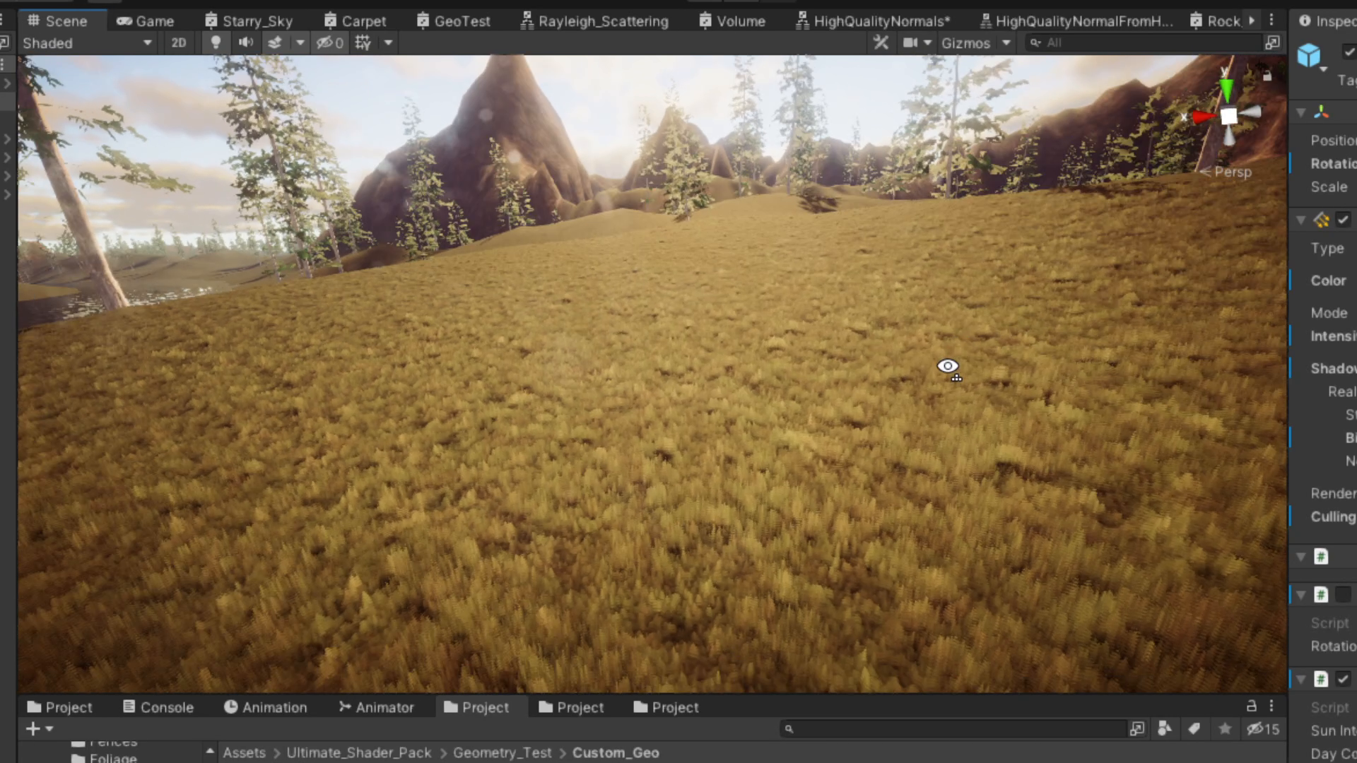Open the GeoTest tab
The image size is (1357, 763).
[453, 20]
